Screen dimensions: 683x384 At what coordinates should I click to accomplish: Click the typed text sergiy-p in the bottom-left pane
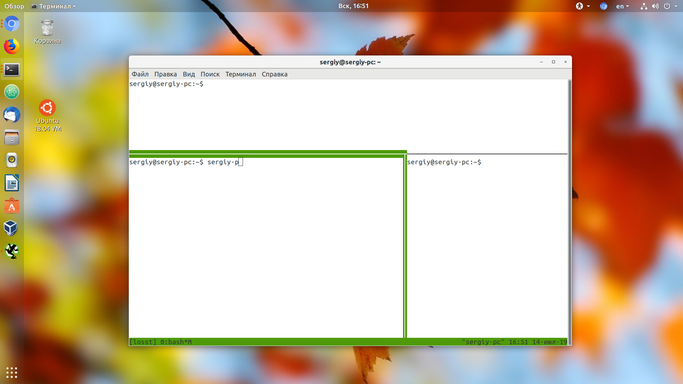(223, 162)
